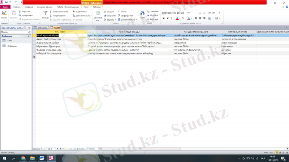Go to next record arrow

click(x=57, y=149)
